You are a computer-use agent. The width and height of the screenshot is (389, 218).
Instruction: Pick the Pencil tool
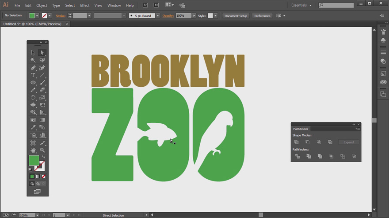(x=33, y=90)
